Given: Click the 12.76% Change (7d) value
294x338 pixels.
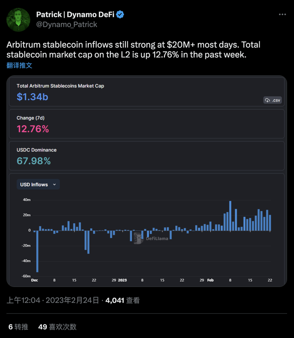Looking at the screenshot, I should click(33, 129).
